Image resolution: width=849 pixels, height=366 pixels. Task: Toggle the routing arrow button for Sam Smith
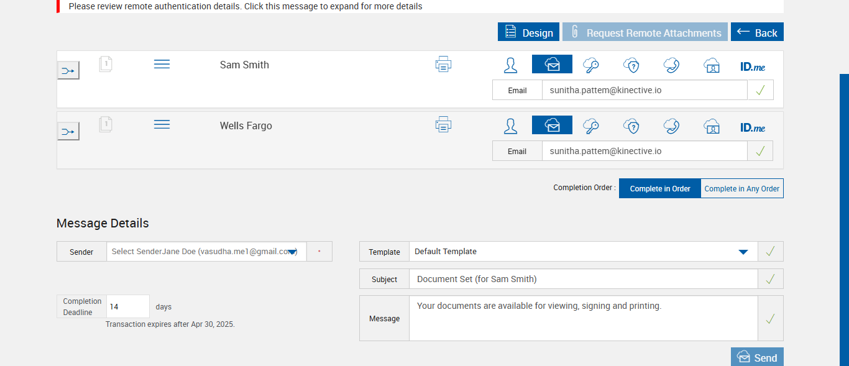click(68, 71)
